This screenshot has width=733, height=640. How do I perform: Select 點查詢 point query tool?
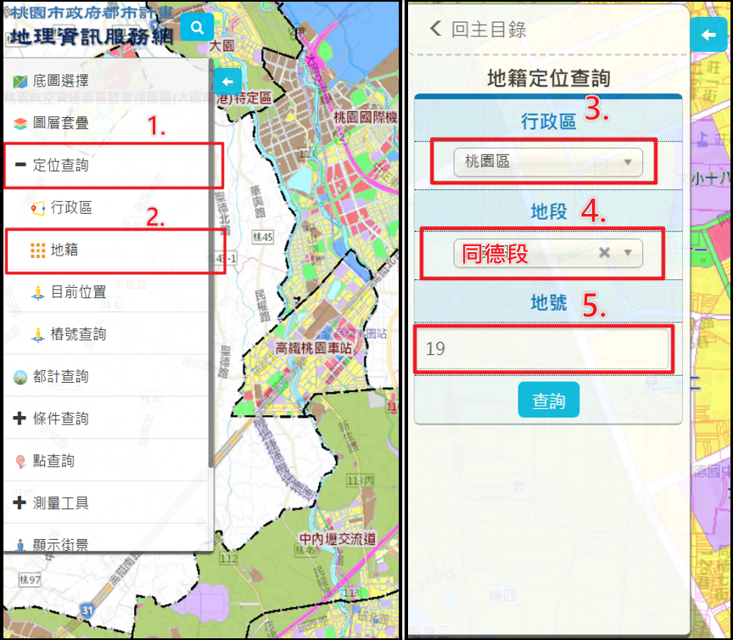pos(53,461)
